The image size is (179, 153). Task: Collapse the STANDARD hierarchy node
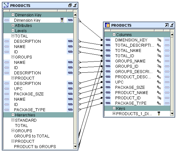(x=13, y=120)
